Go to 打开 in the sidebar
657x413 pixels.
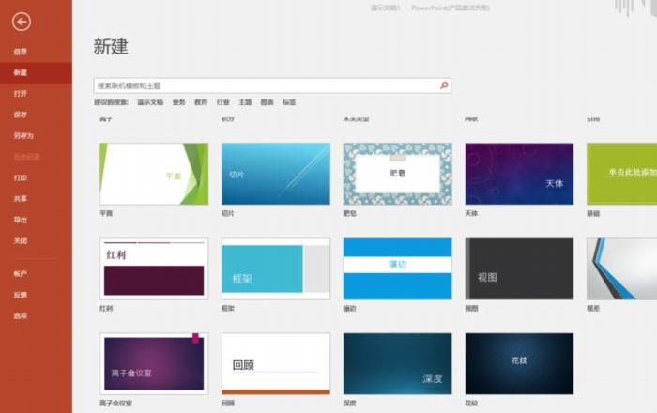tap(21, 94)
